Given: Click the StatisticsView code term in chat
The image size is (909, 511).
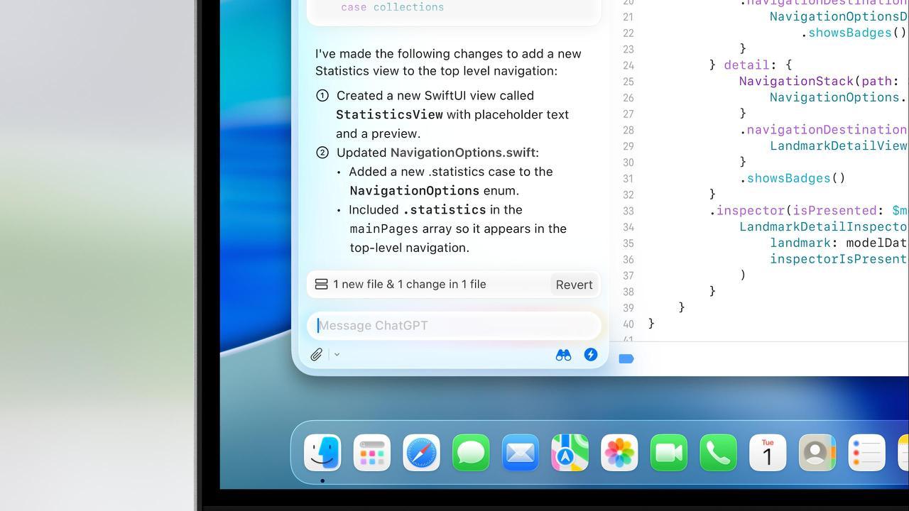Looking at the screenshot, I should coord(389,115).
